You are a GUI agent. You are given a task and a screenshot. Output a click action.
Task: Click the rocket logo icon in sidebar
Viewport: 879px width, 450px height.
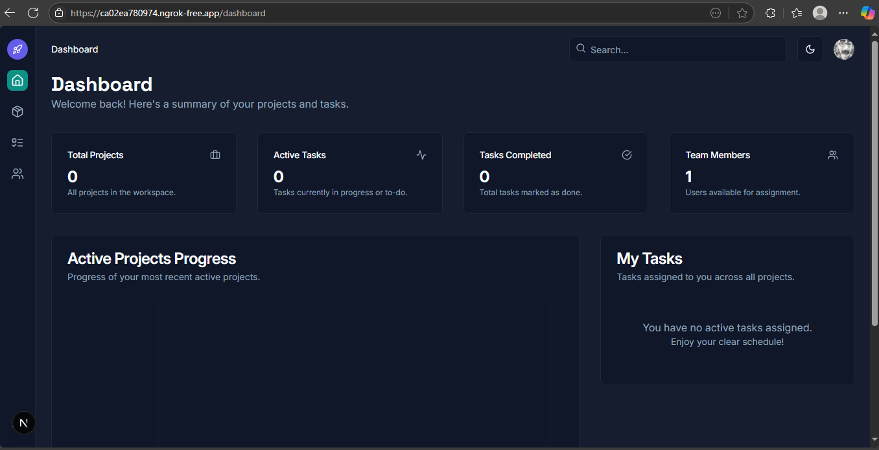[18, 49]
